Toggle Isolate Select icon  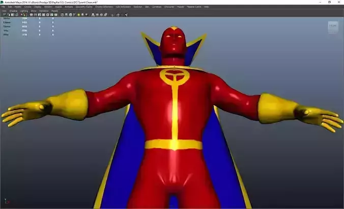click(x=112, y=15)
